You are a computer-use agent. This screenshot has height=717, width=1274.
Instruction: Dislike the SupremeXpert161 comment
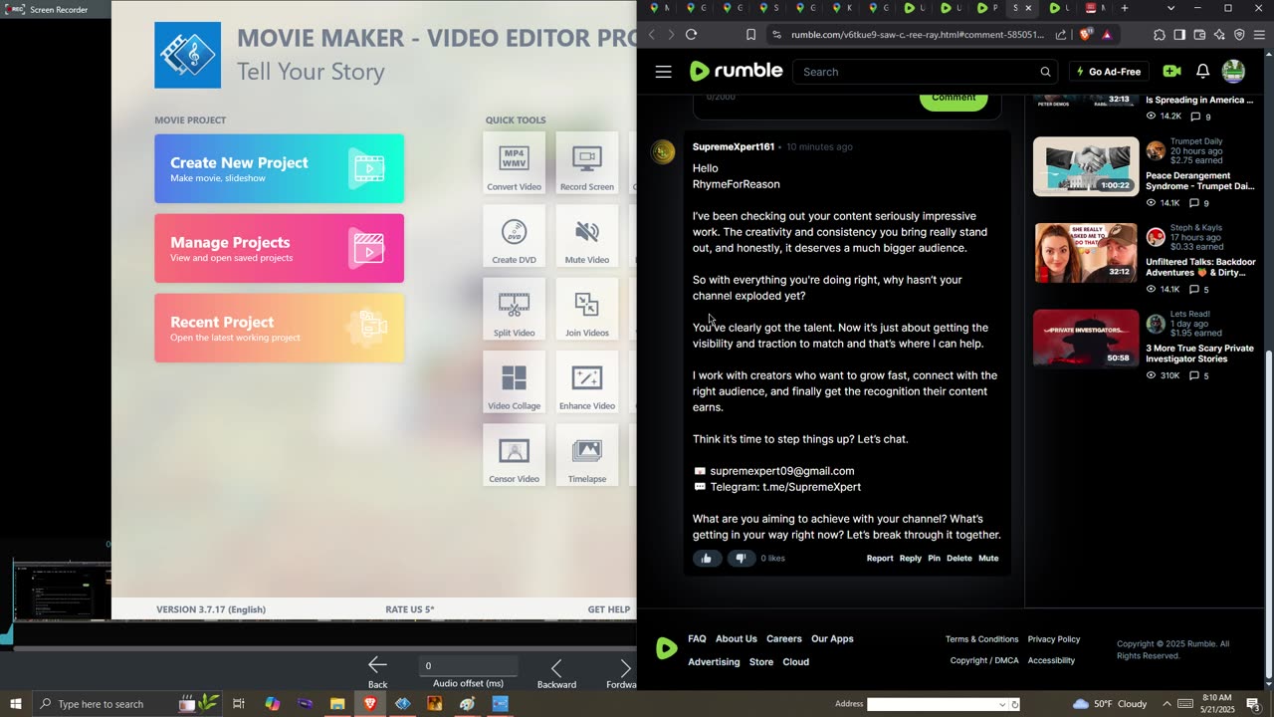click(x=740, y=559)
